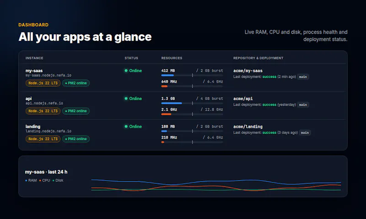Click Node.js 22 LTS badge in api row
366x219 pixels.
(43, 111)
